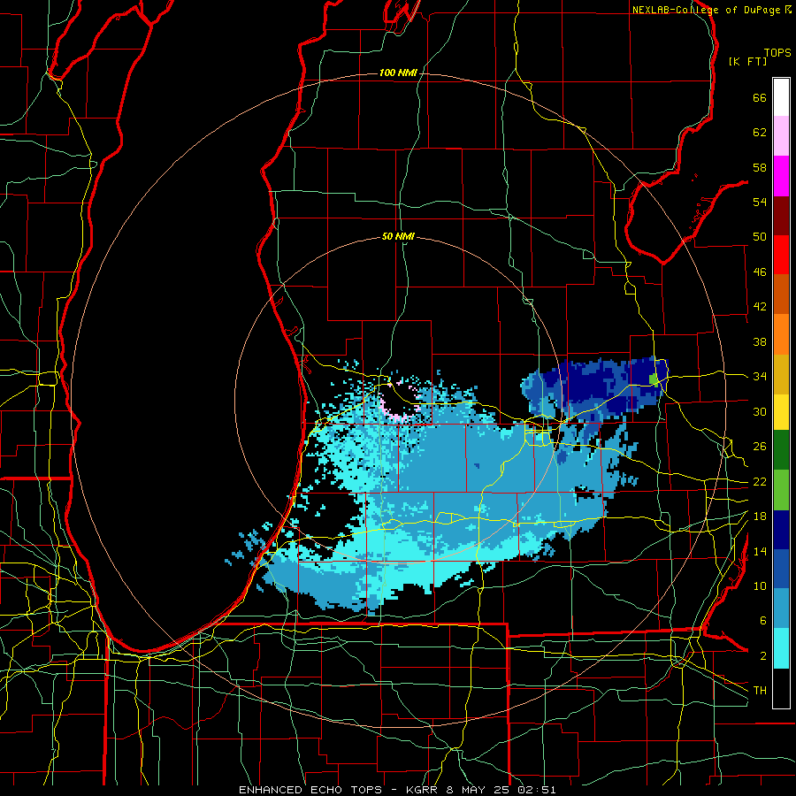Click the KGRR radar site identifier
The image size is (796, 796).
pyautogui.click(x=424, y=790)
